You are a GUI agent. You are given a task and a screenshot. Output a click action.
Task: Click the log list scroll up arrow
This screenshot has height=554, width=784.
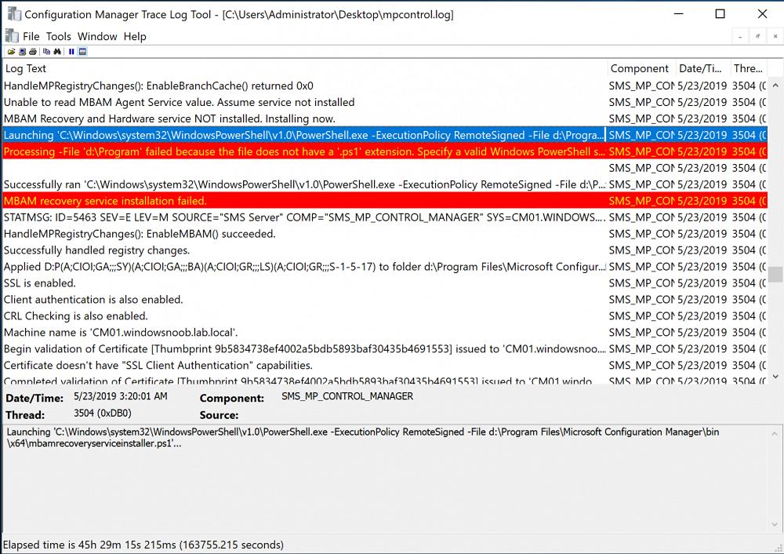[x=775, y=86]
